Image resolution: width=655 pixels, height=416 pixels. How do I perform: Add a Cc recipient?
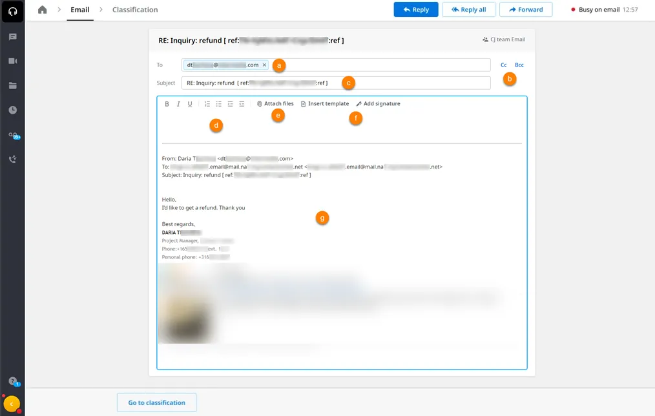tap(503, 65)
